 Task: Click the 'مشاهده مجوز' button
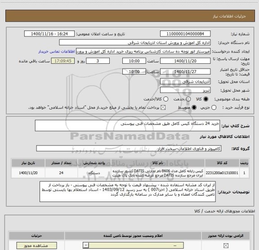(37, 246)
